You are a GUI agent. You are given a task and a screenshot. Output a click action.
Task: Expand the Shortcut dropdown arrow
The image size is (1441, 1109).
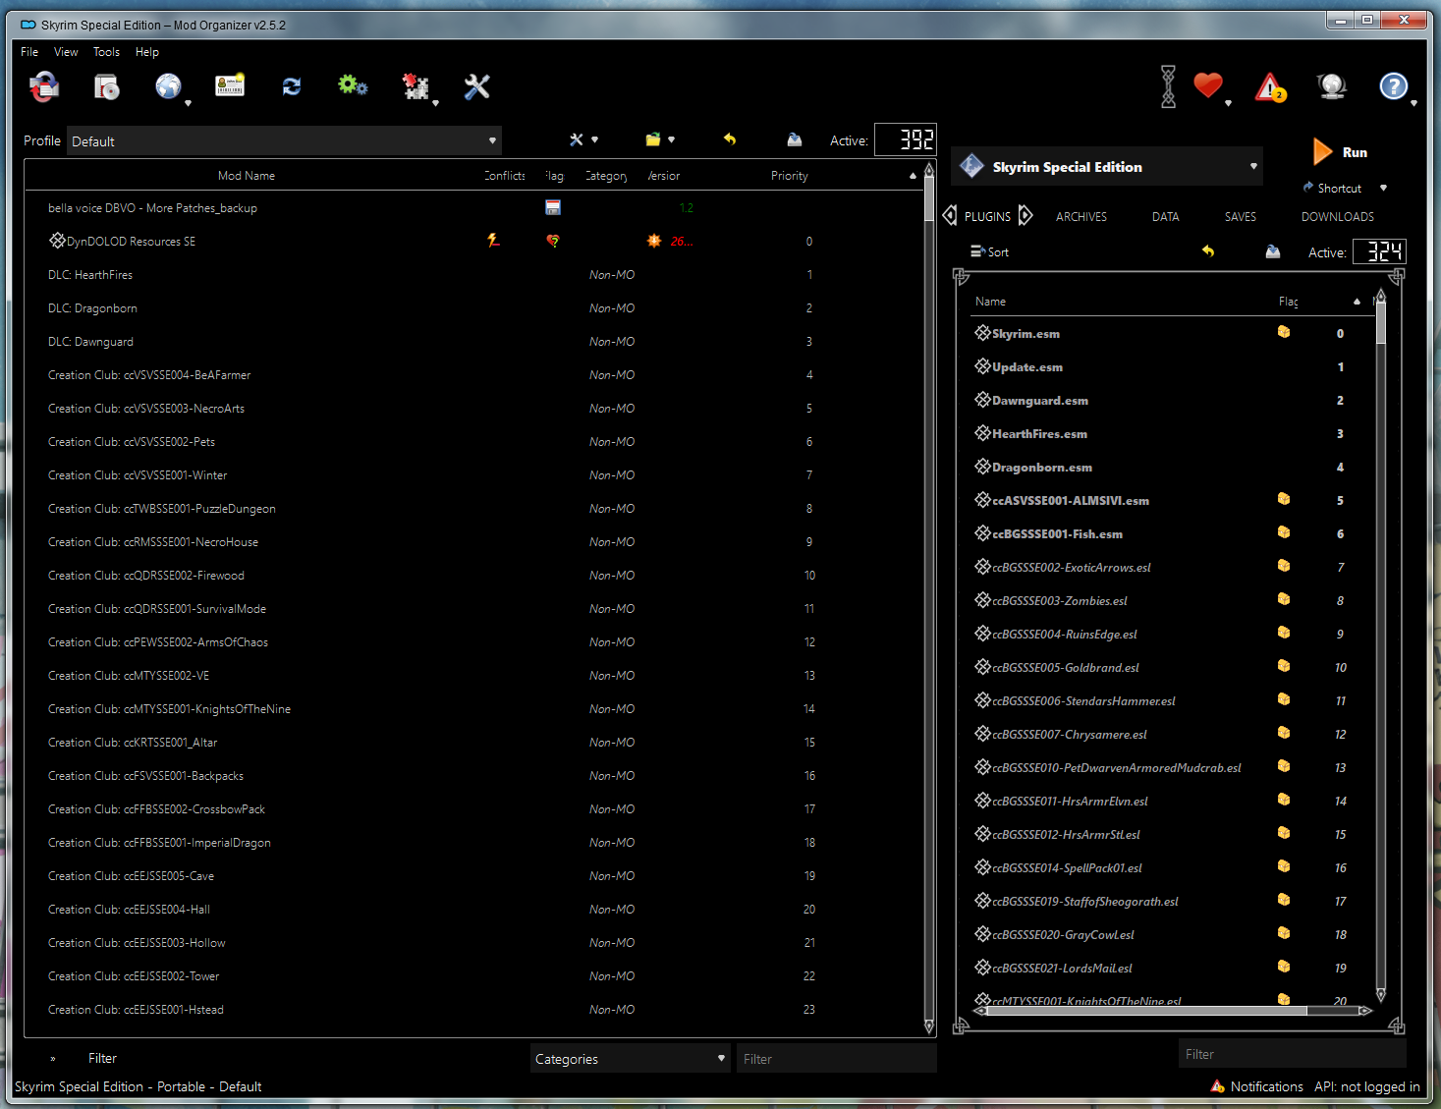(1383, 188)
